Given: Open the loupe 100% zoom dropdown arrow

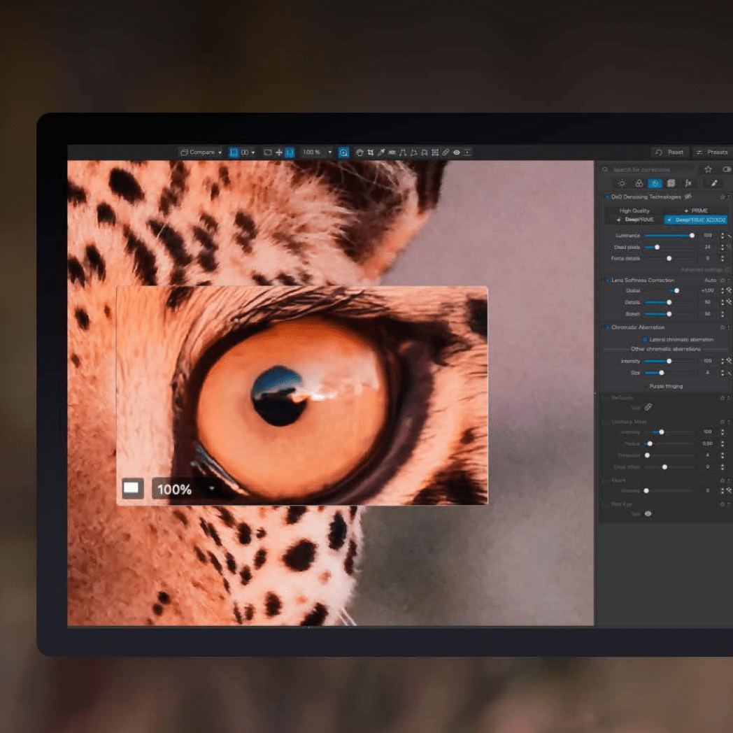Looking at the screenshot, I should tap(211, 489).
